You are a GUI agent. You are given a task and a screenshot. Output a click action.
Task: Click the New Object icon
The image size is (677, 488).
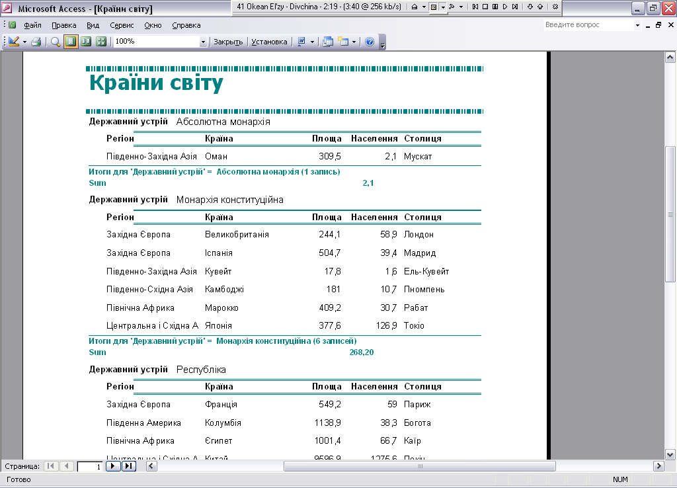[x=343, y=42]
